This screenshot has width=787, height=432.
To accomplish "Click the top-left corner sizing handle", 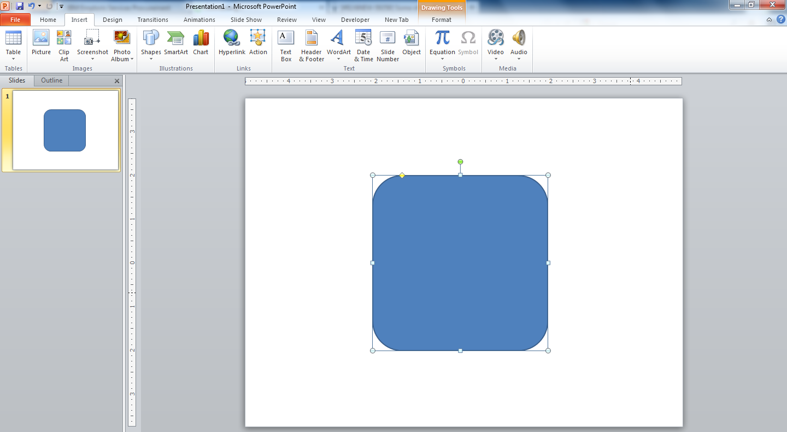I will [x=373, y=175].
